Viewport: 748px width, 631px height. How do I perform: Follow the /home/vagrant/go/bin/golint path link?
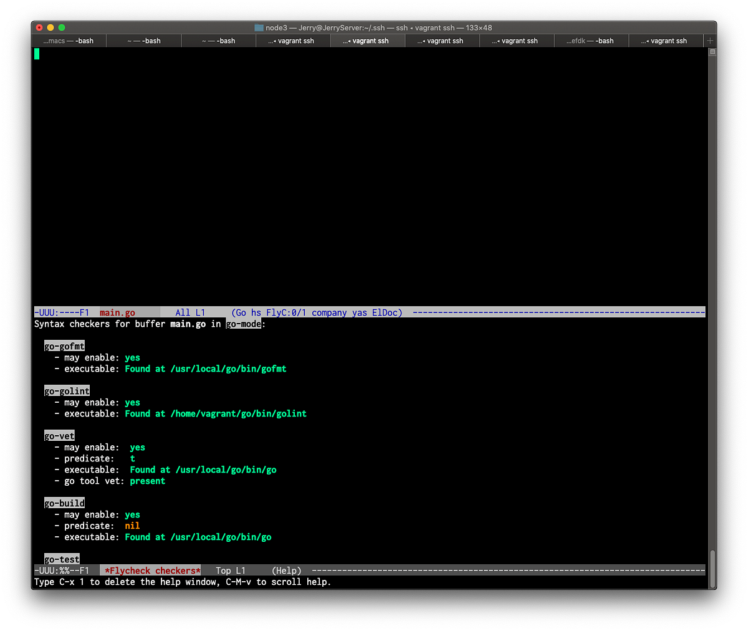click(x=239, y=413)
